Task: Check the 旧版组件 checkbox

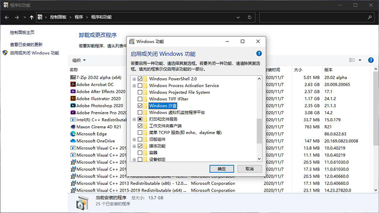Action: tap(140, 139)
